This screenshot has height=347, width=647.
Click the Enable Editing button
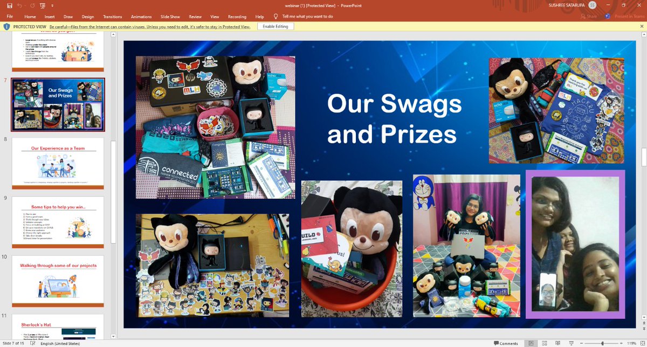click(x=276, y=26)
